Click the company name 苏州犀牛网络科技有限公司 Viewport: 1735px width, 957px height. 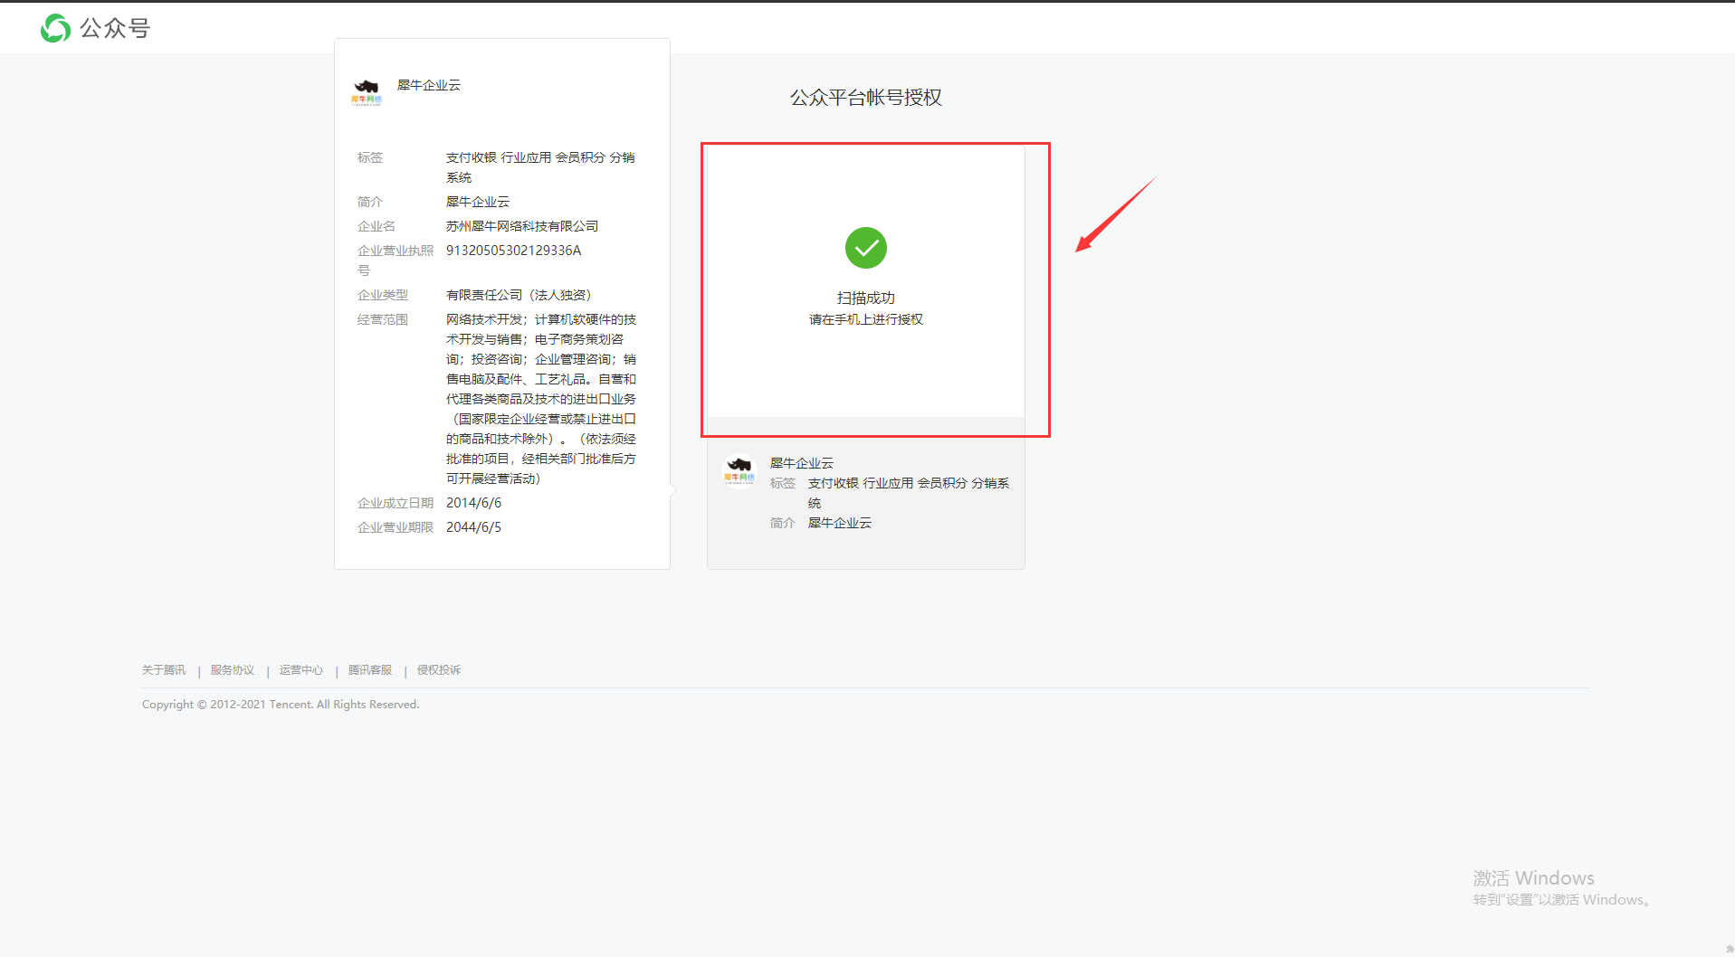point(522,226)
